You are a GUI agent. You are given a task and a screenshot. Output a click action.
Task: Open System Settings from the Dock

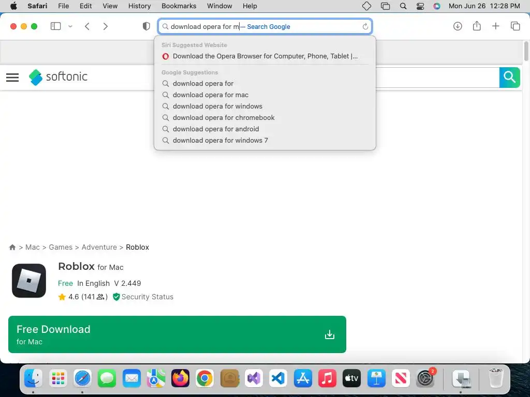click(x=425, y=378)
